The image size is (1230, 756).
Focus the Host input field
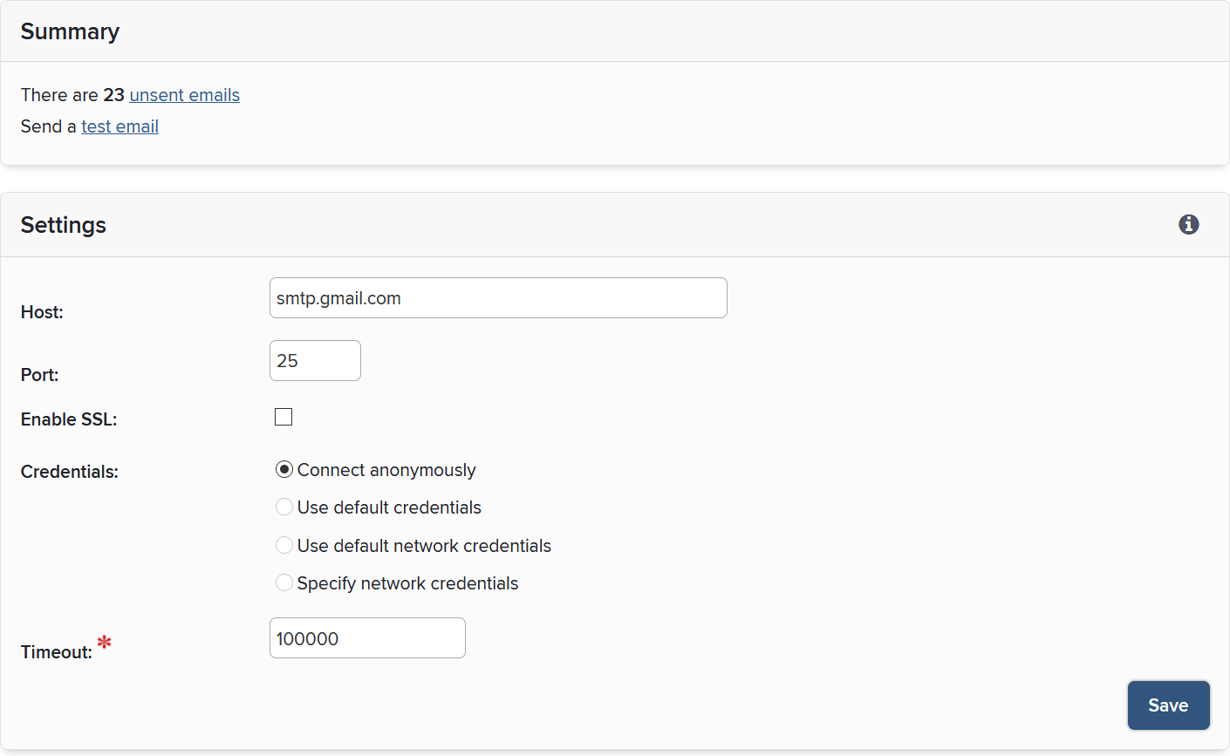pyautogui.click(x=498, y=298)
